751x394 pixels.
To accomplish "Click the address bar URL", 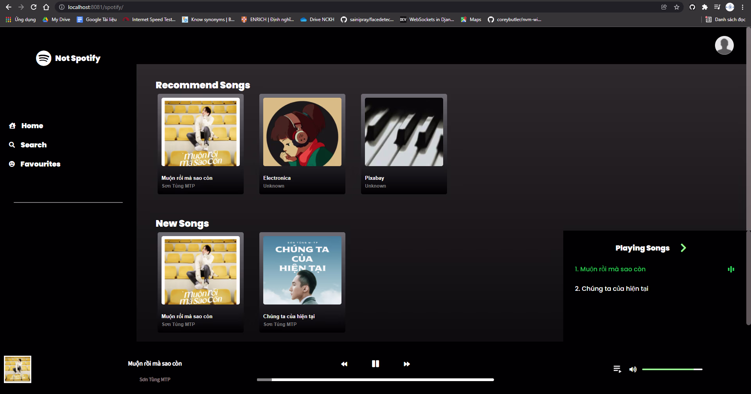I will [x=95, y=7].
